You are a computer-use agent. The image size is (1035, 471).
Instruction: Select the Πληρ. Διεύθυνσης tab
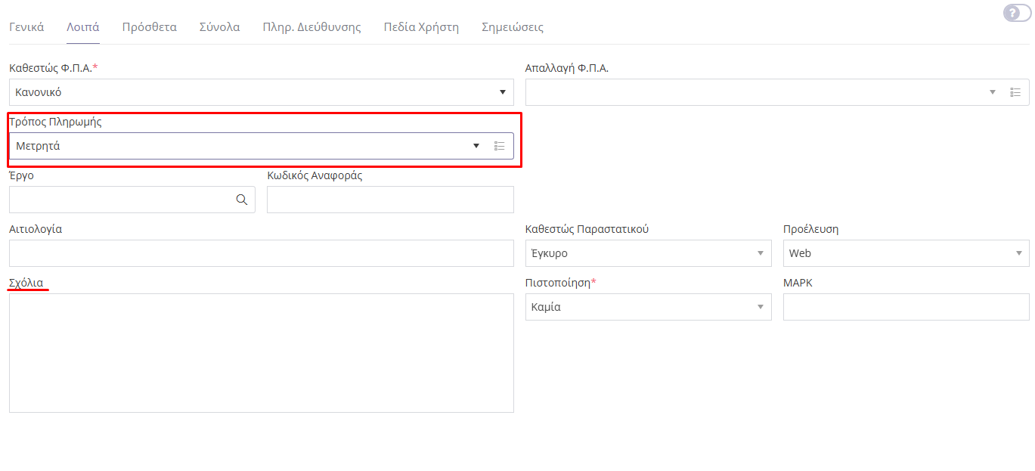click(x=311, y=27)
